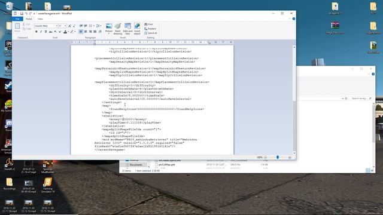The width and height of the screenshot is (383, 215).
Task: Click the text color A swatch
Action: 65,32
